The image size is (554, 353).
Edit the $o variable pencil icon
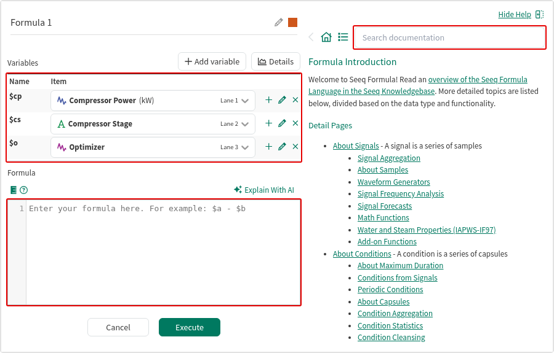282,147
